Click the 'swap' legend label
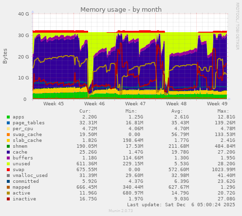 (19, 170)
